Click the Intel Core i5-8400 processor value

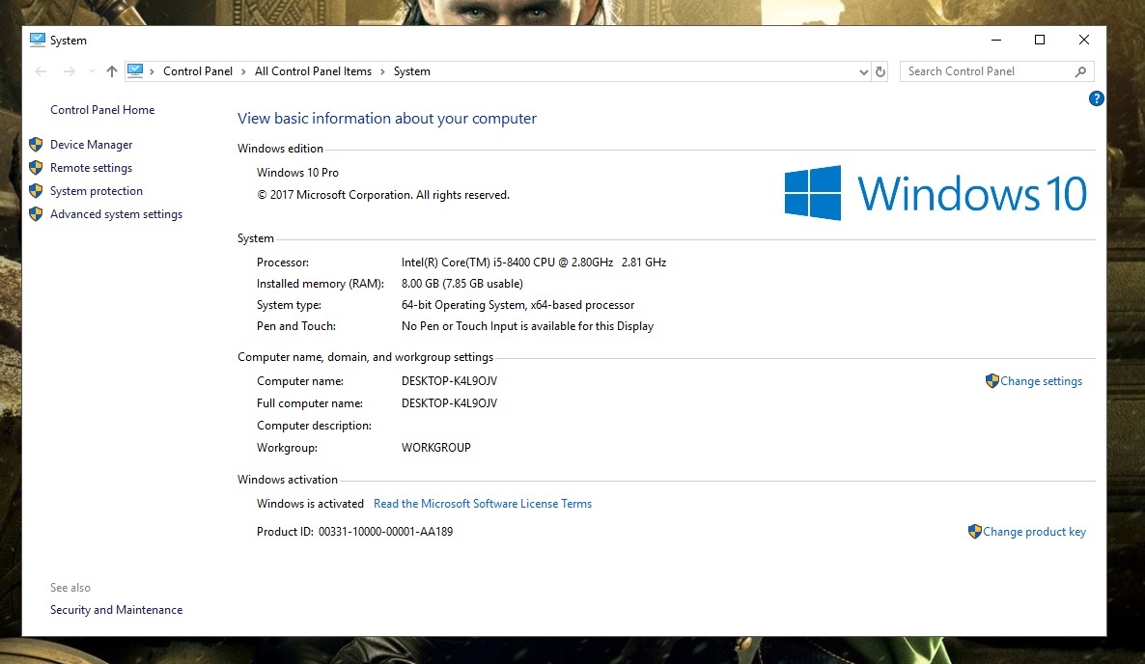click(x=534, y=263)
